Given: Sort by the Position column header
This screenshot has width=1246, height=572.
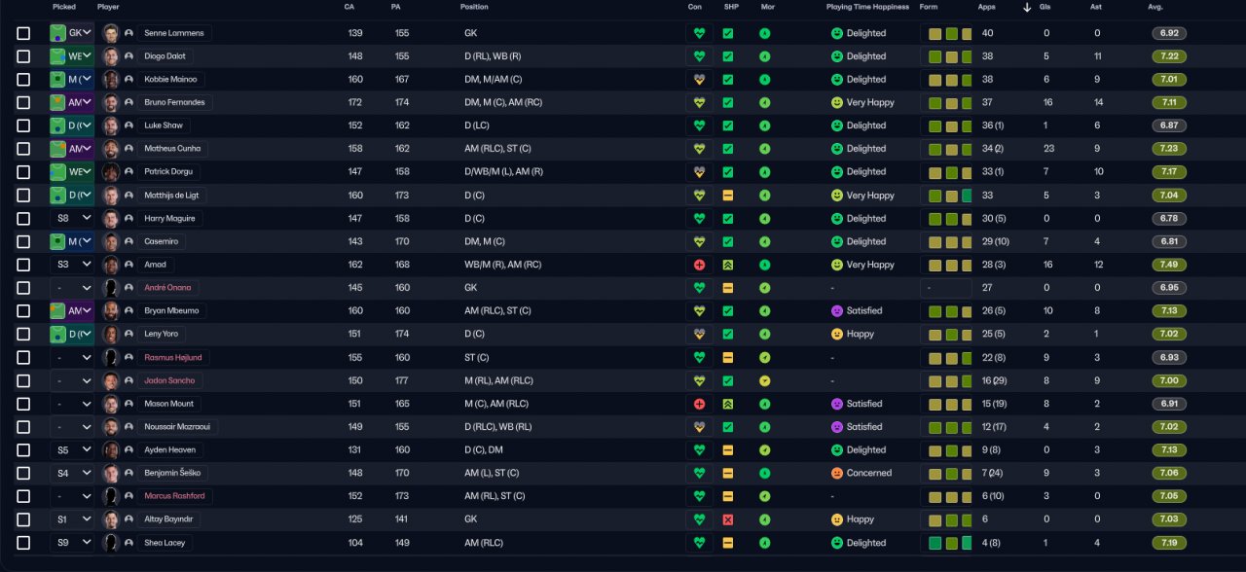Looking at the screenshot, I should click(x=474, y=7).
